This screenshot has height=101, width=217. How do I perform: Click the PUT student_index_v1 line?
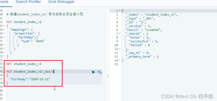(x=24, y=22)
